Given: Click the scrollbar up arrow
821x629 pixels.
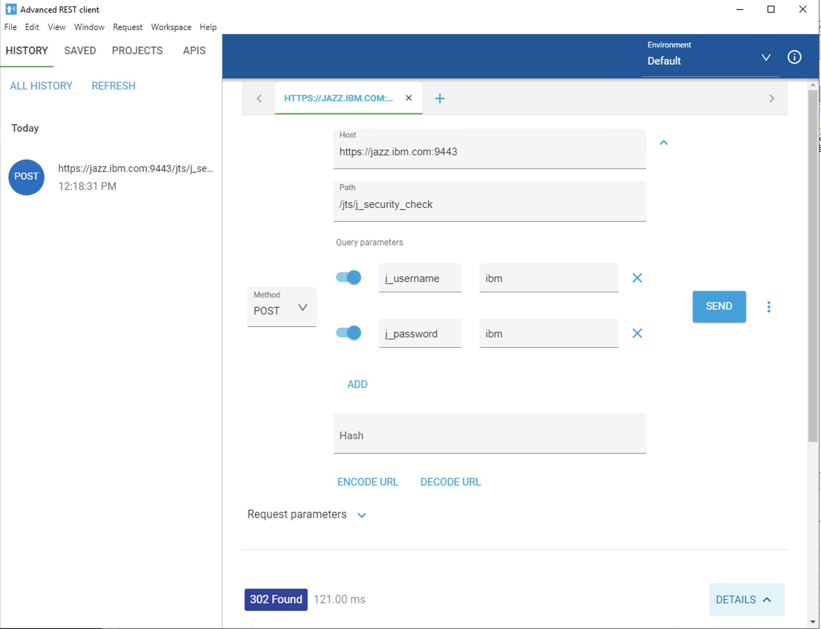Looking at the screenshot, I should pyautogui.click(x=812, y=85).
